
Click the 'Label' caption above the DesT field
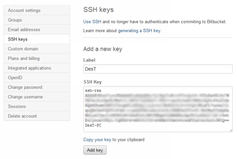coord(89,60)
